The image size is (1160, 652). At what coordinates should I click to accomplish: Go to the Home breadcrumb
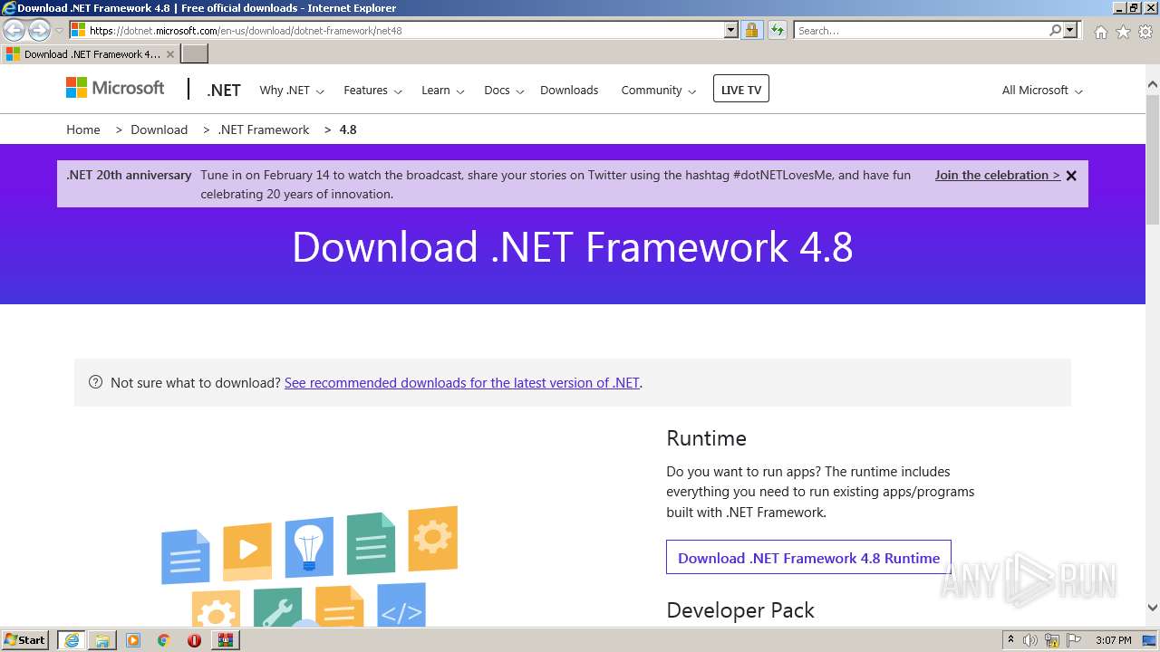pyautogui.click(x=83, y=129)
